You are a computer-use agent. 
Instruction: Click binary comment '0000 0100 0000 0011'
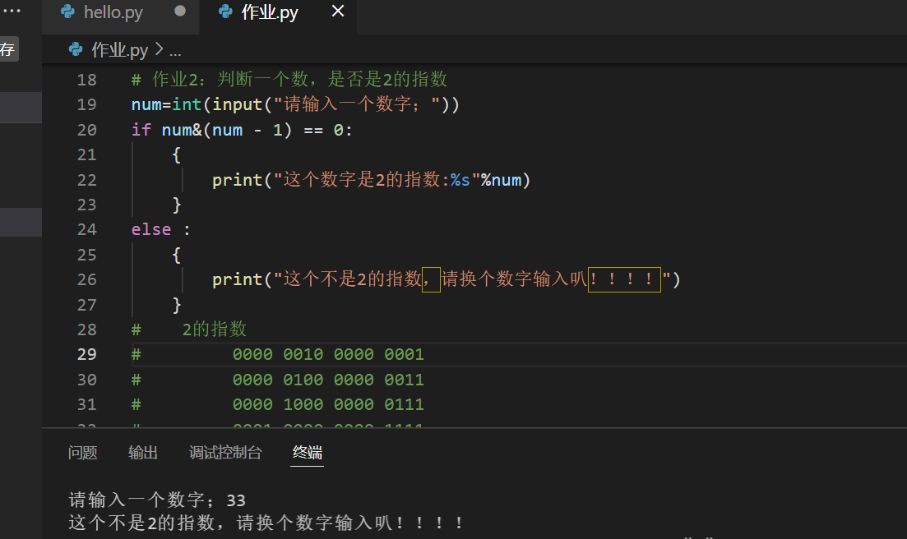(328, 380)
